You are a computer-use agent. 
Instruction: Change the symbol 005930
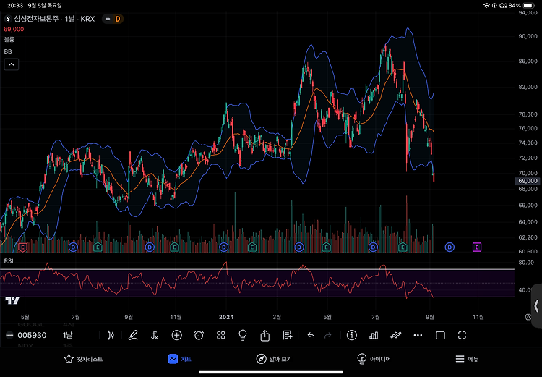click(32, 335)
